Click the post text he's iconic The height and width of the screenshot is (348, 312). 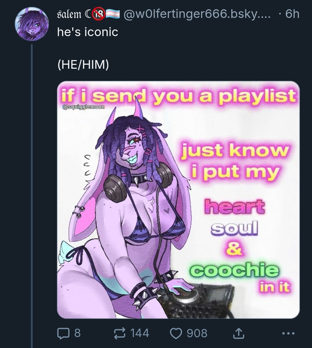point(88,32)
